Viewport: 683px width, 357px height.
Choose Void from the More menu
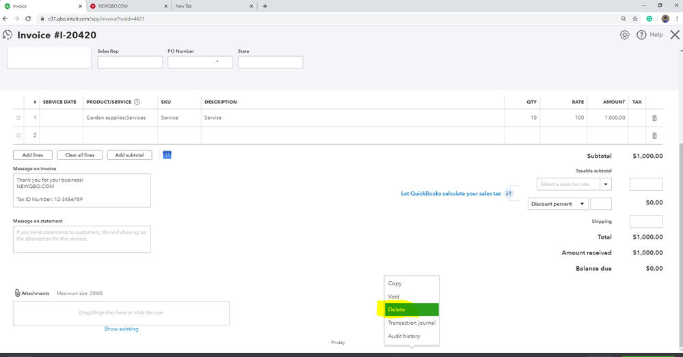[412, 296]
